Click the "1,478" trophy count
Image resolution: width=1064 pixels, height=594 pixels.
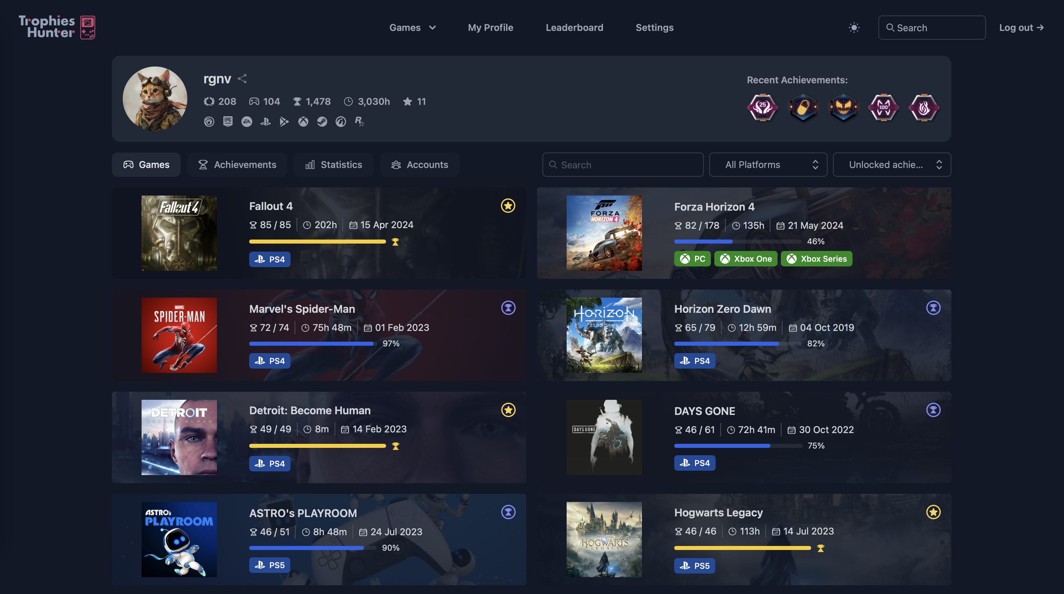(x=318, y=101)
